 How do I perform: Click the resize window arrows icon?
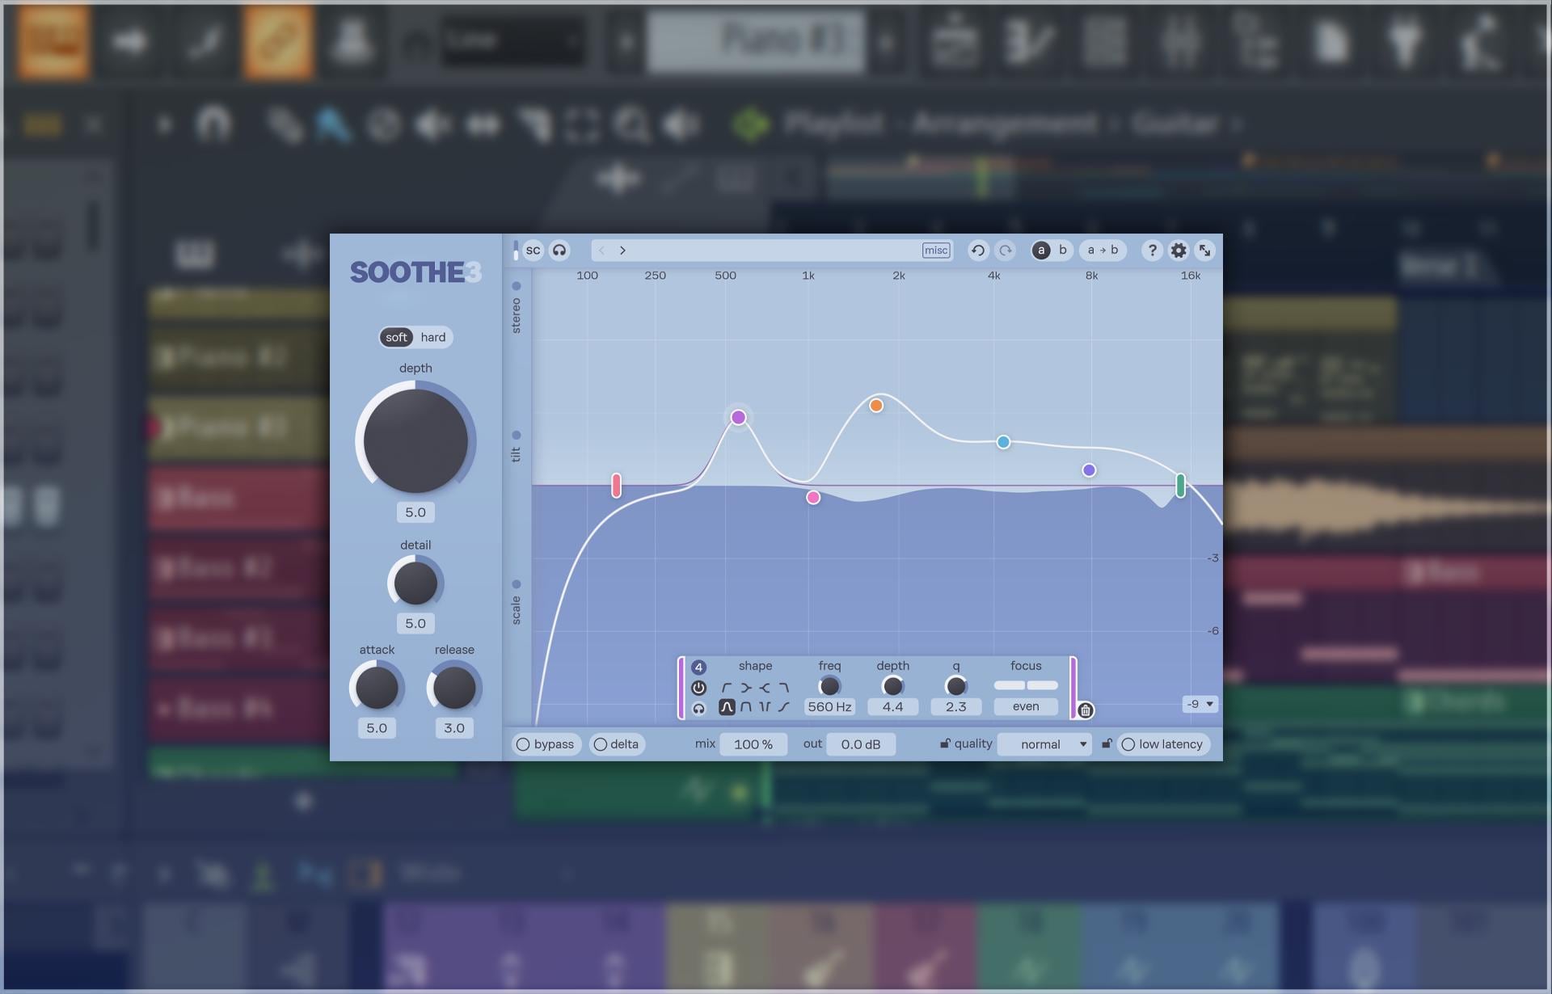click(x=1204, y=251)
